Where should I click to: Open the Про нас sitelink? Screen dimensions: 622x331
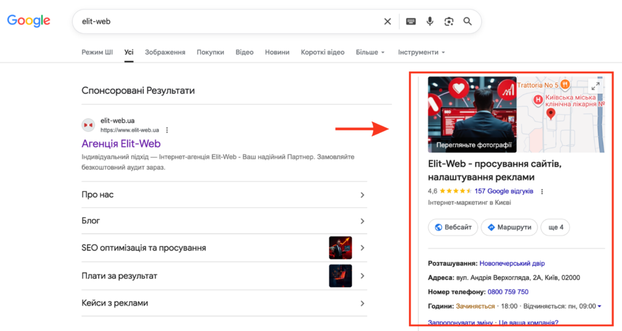98,194
